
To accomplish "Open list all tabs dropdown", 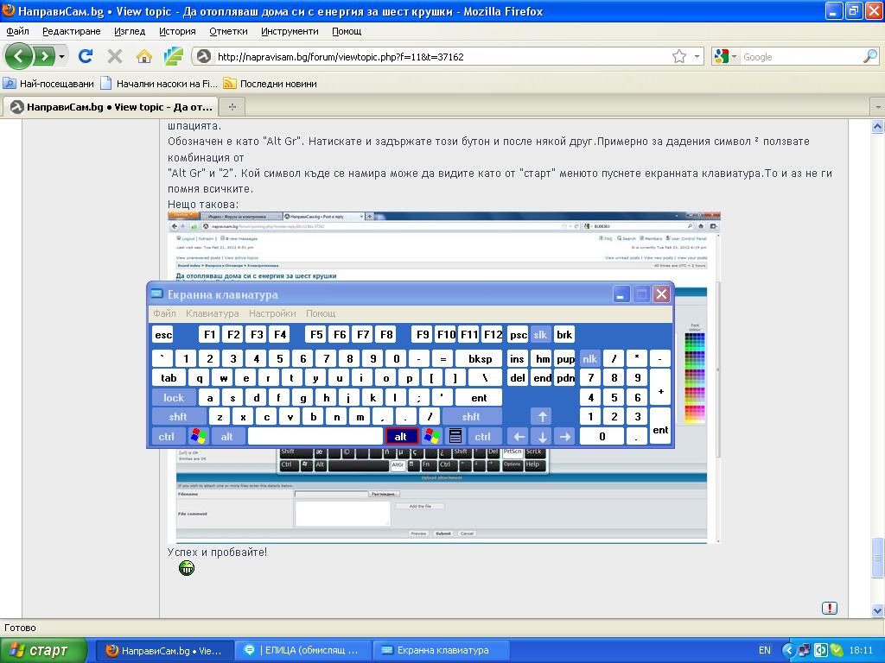I will [x=878, y=106].
